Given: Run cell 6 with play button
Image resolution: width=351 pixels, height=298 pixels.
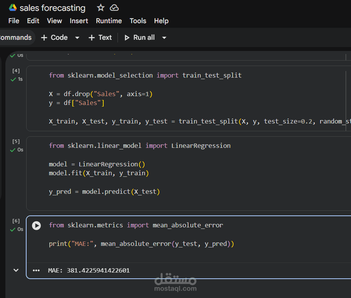Looking at the screenshot, I should [36, 225].
